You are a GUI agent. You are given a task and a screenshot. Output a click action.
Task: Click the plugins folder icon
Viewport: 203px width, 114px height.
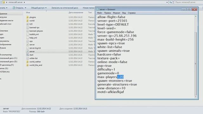pyautogui.click(x=28, y=17)
